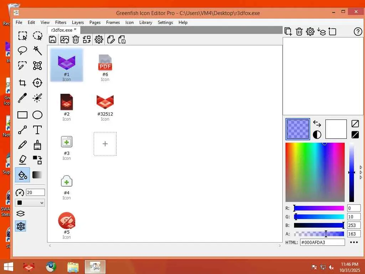Screen dimensions: 365x274
Task: Select the Brush tool
Action: 37,145
